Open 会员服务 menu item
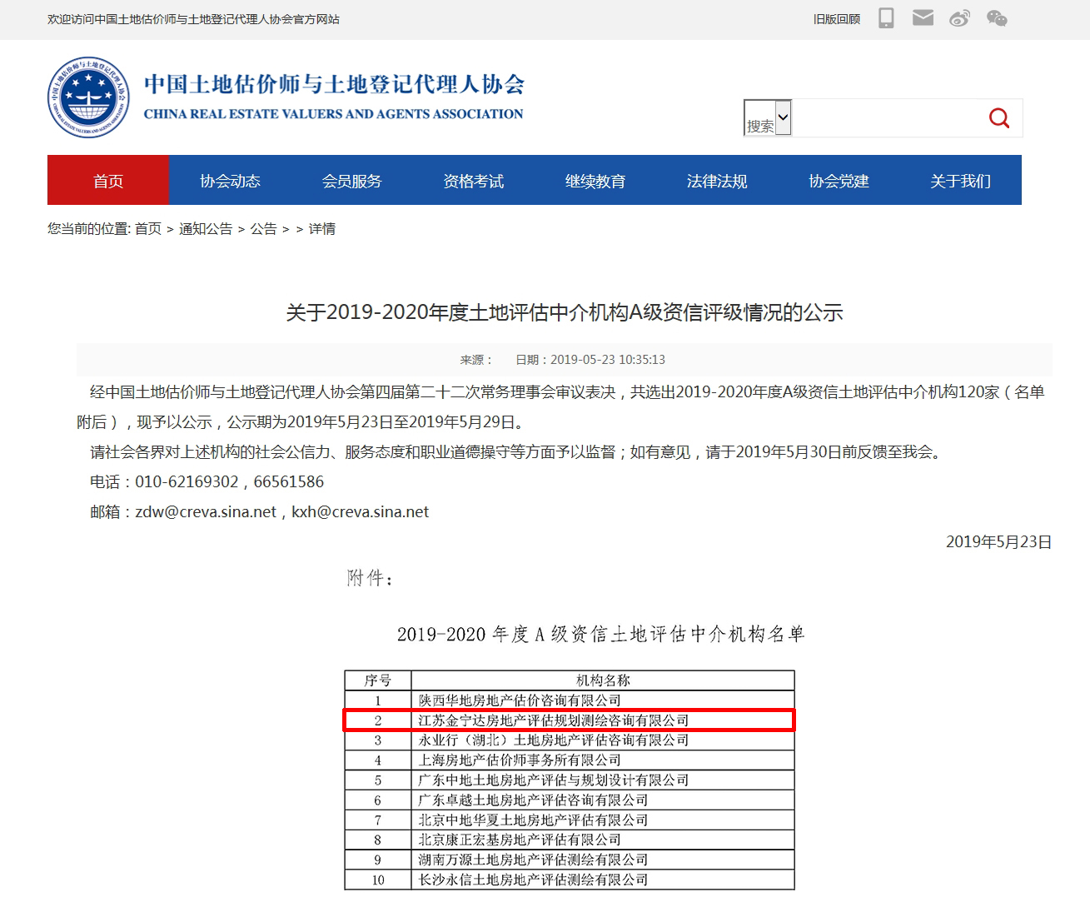The height and width of the screenshot is (917, 1090). point(351,180)
